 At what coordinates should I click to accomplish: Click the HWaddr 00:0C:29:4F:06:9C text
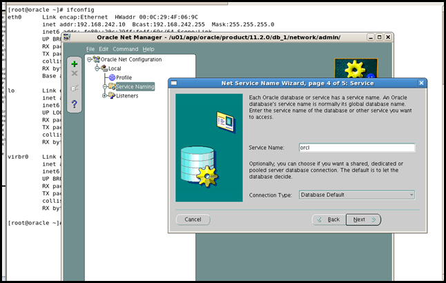point(157,17)
